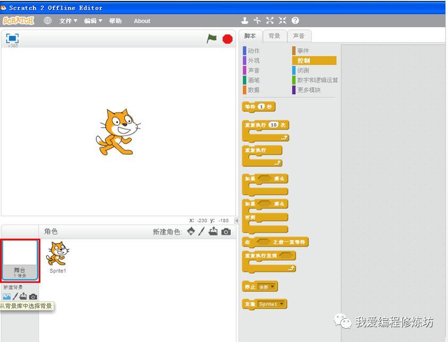
Task: Toggle stage full screen mode icon
Action: pyautogui.click(x=12, y=38)
